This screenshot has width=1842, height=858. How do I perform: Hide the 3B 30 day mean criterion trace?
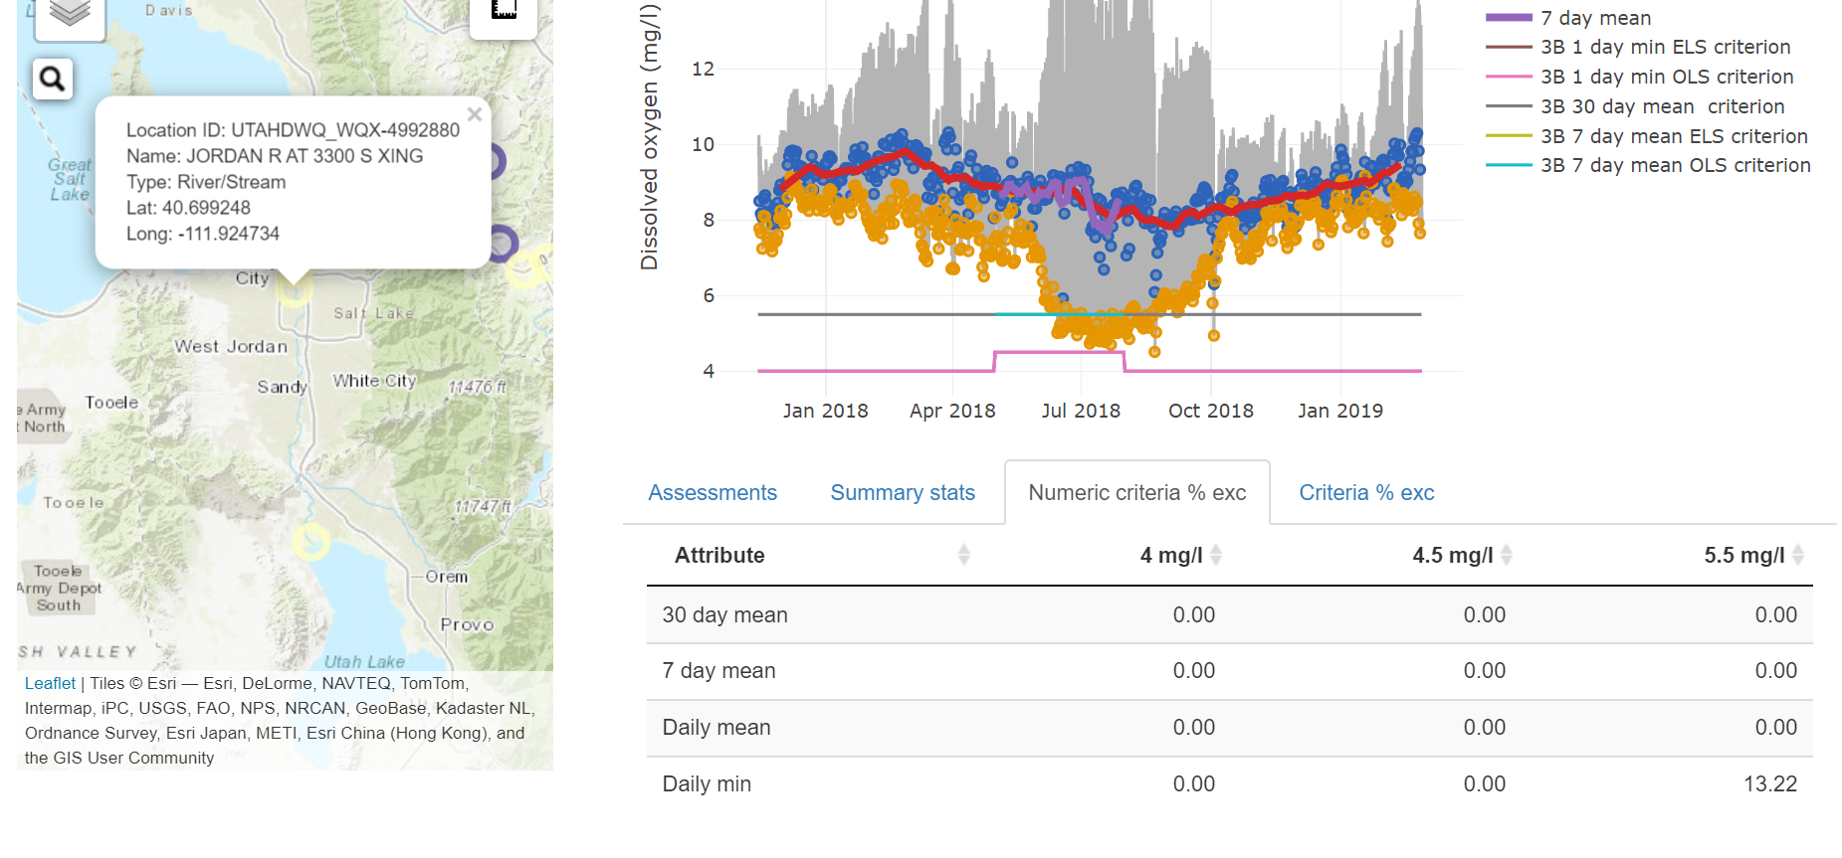tap(1662, 106)
